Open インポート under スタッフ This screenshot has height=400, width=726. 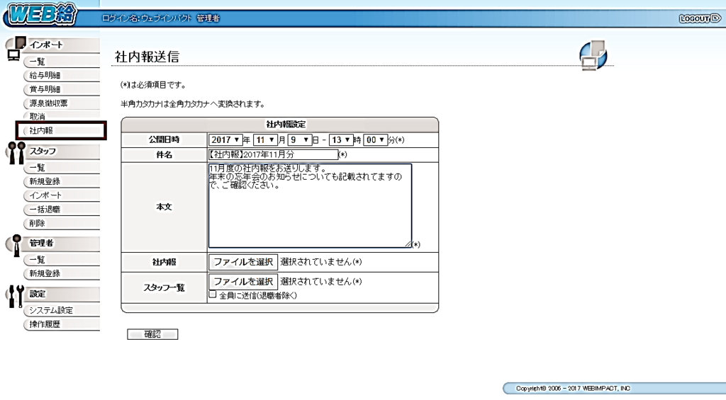click(x=61, y=195)
